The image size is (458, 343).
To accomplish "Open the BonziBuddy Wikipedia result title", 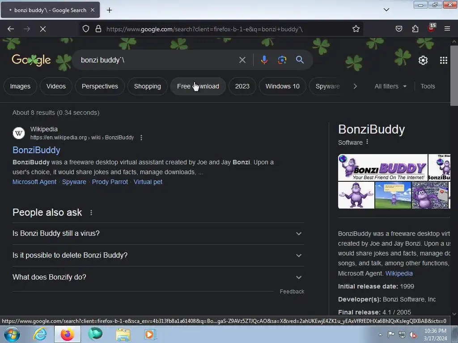I will coord(37,150).
